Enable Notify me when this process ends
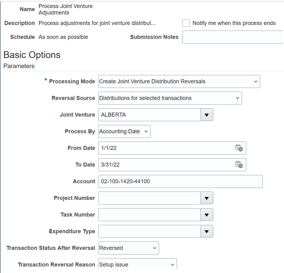Screen dimensions: 284x273 tap(186, 23)
